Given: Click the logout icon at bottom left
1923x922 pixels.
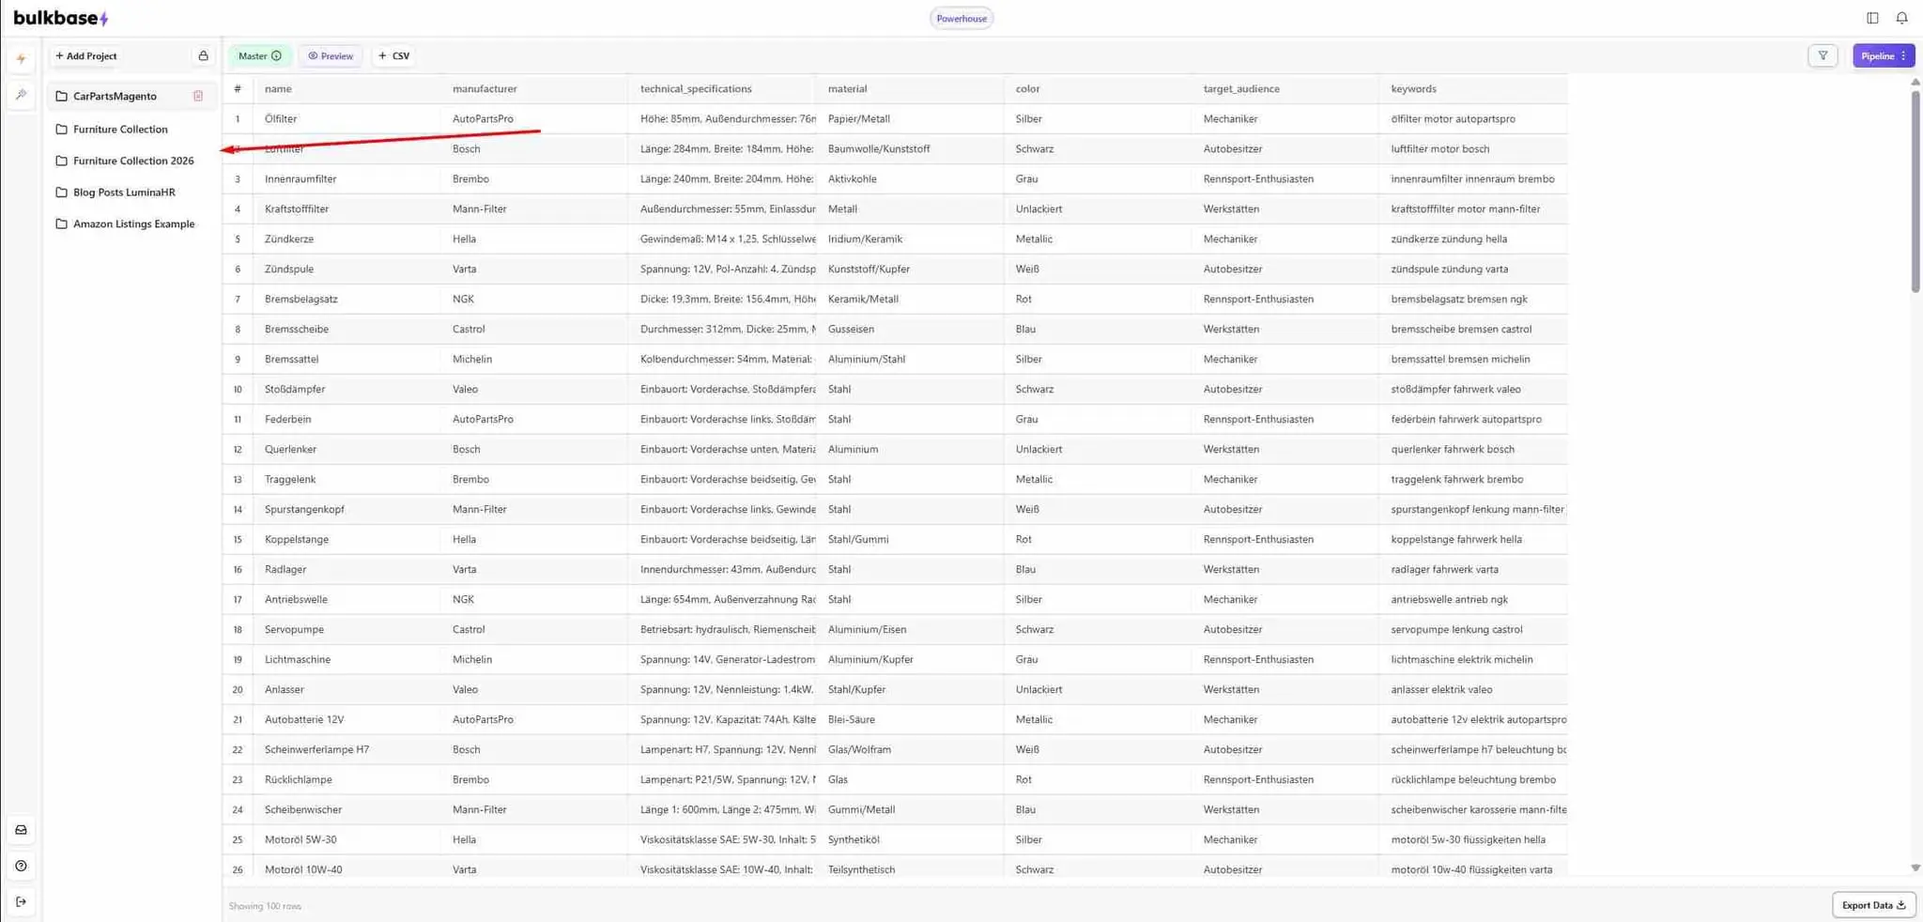Looking at the screenshot, I should click(21, 901).
